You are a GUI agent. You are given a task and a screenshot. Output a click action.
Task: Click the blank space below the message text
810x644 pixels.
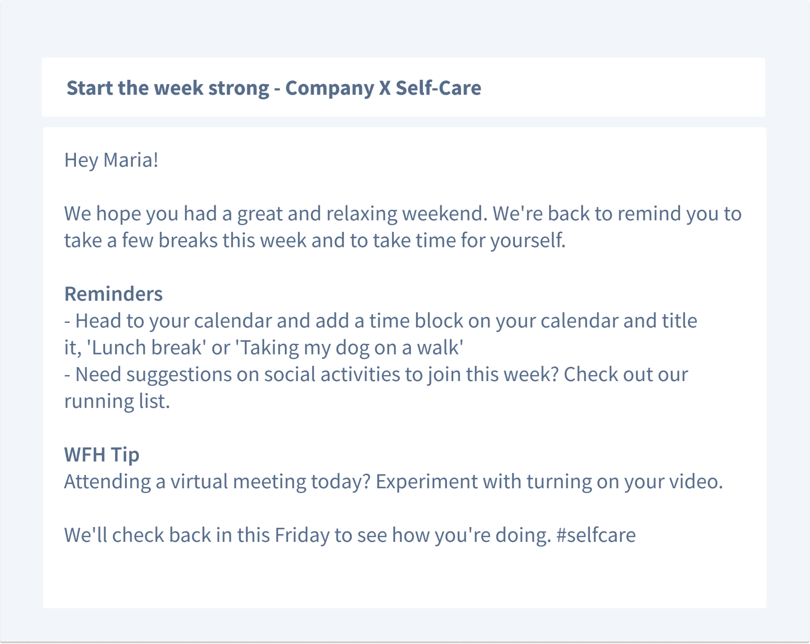pyautogui.click(x=404, y=578)
